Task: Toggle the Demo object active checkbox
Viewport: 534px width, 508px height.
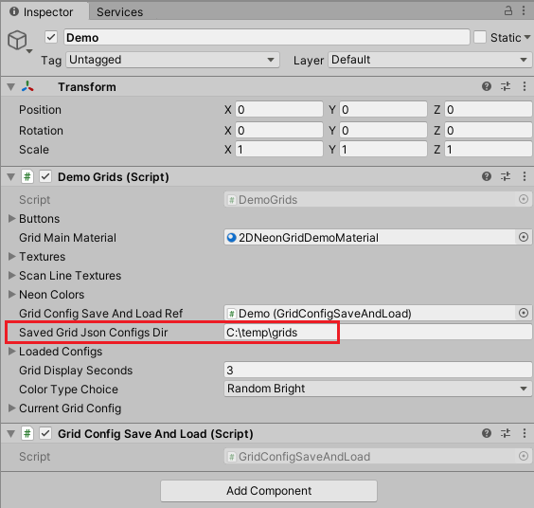Action: click(x=51, y=37)
